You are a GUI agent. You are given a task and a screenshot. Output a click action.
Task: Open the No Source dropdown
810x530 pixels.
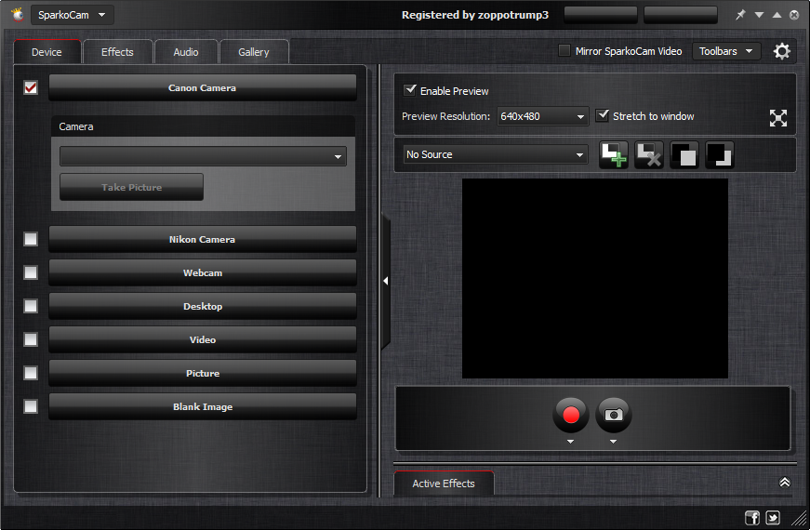click(x=496, y=154)
